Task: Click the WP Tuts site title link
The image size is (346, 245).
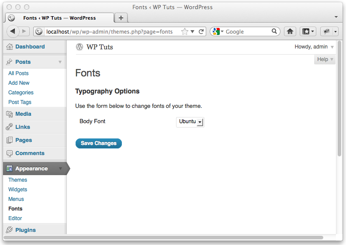Action: [x=100, y=47]
